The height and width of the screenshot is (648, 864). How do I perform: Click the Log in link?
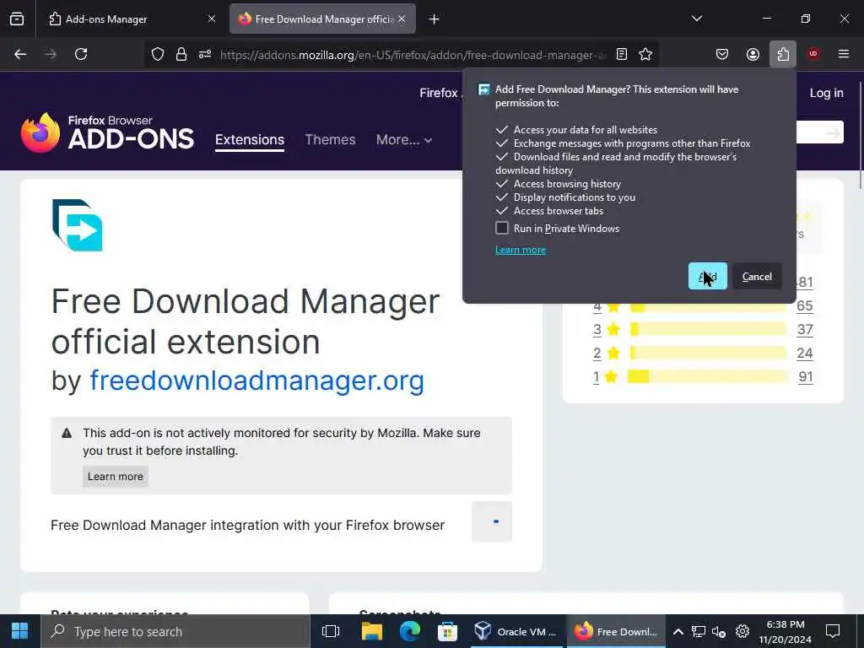click(x=826, y=93)
